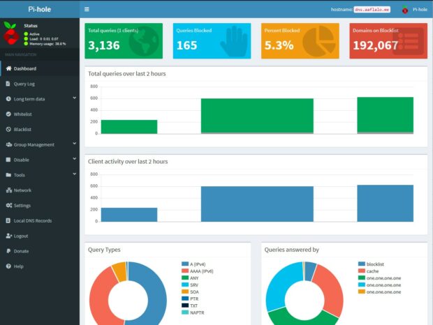
Task: Toggle the cache legend entry
Action: [x=374, y=271]
